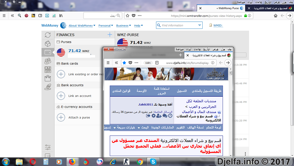Toggle reader view icon in the djelfa window
Viewport: 294px width, 166px height.
tap(157, 63)
